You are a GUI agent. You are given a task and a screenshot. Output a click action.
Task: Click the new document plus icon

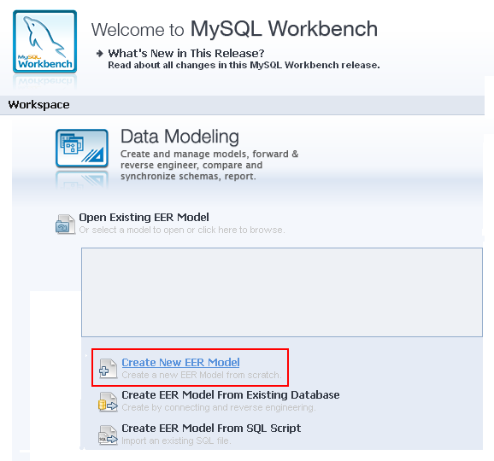coord(108,368)
